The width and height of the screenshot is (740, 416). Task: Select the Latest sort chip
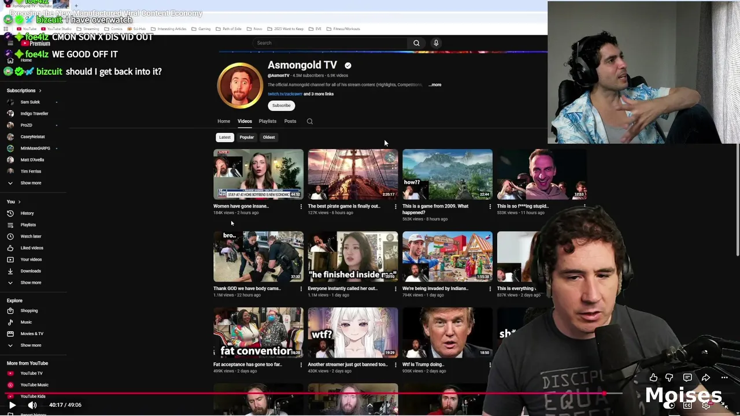(225, 138)
